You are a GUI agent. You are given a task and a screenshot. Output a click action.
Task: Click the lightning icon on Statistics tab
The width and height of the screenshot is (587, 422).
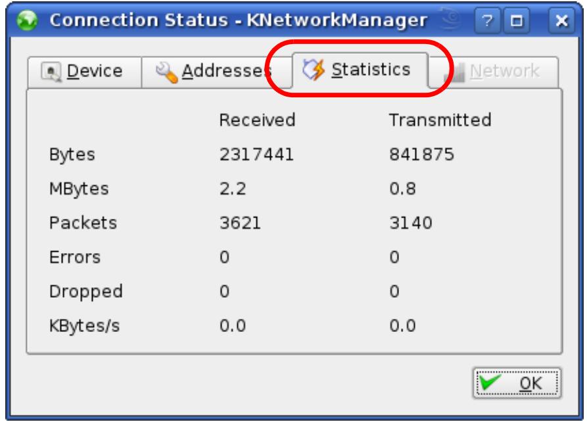click(314, 70)
